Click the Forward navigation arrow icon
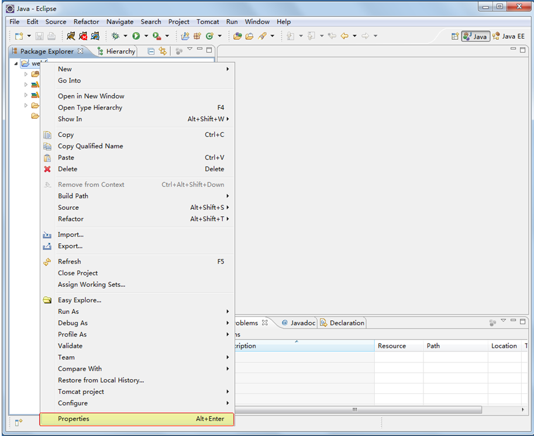Viewport: 534px width, 436px height. tap(365, 36)
